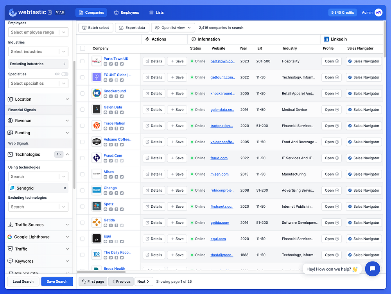
Task: Click website icon under Spotz
Action: 106,209
